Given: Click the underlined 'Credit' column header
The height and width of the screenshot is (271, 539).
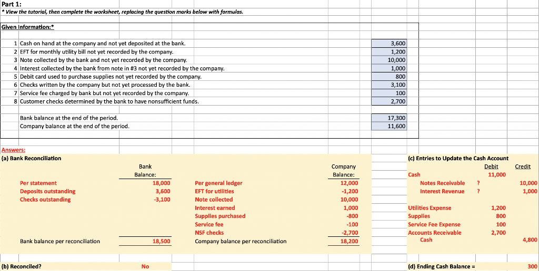Looking at the screenshot, I should [523, 166].
